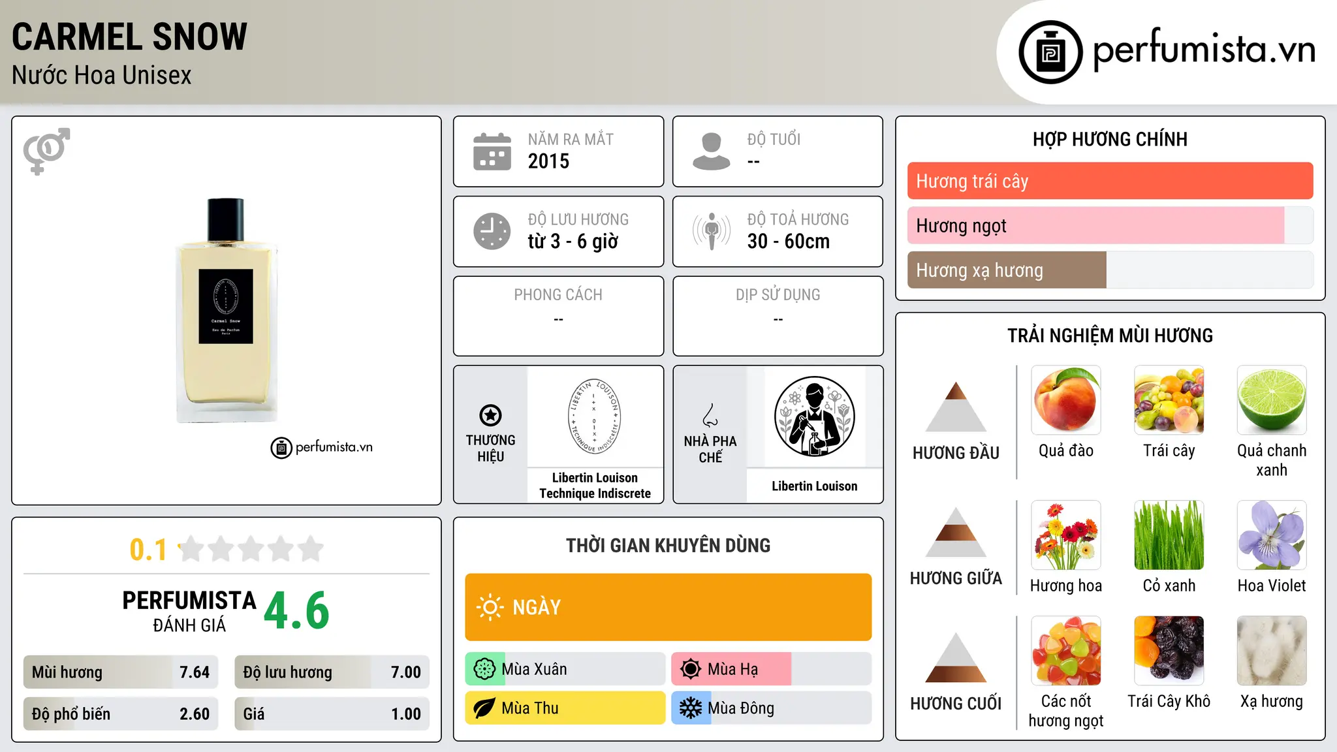1337x752 pixels.
Task: Click the Perfumista 4.6 rating score
Action: 296,611
